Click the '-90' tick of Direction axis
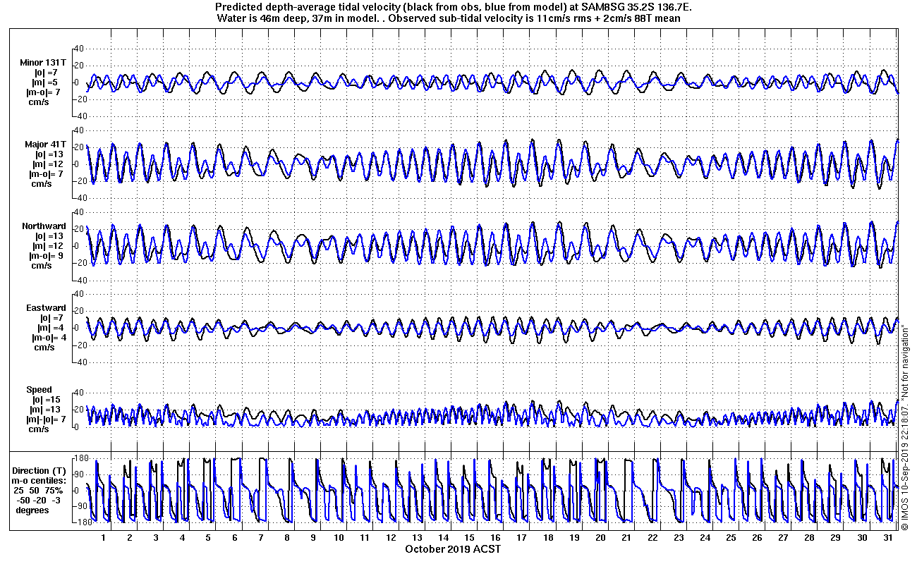 pos(79,506)
